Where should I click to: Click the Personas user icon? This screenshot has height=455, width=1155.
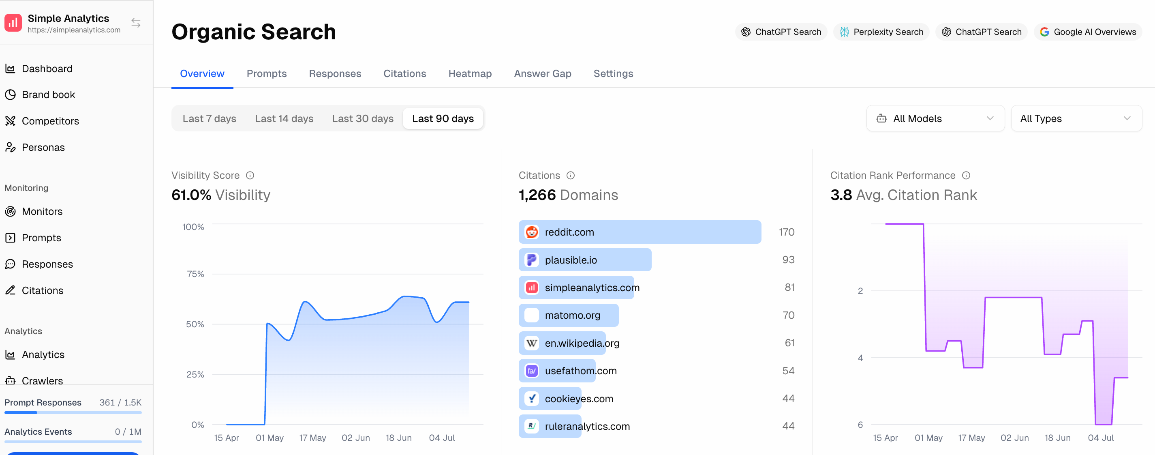pos(10,147)
